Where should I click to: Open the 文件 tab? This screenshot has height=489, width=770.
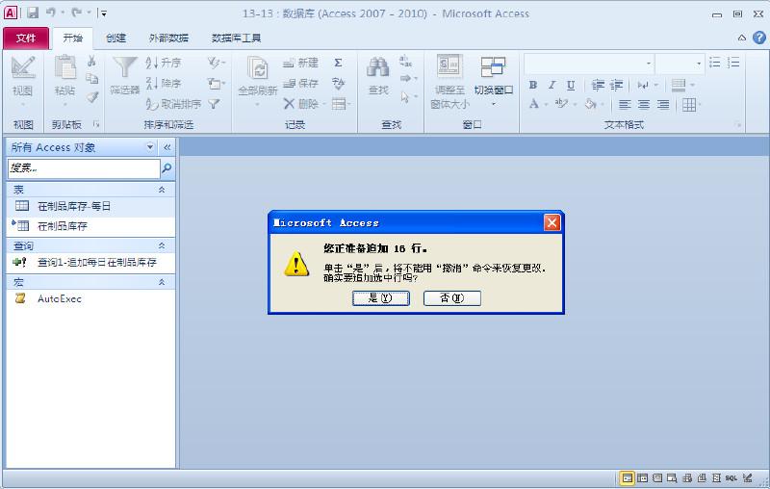pos(26,38)
